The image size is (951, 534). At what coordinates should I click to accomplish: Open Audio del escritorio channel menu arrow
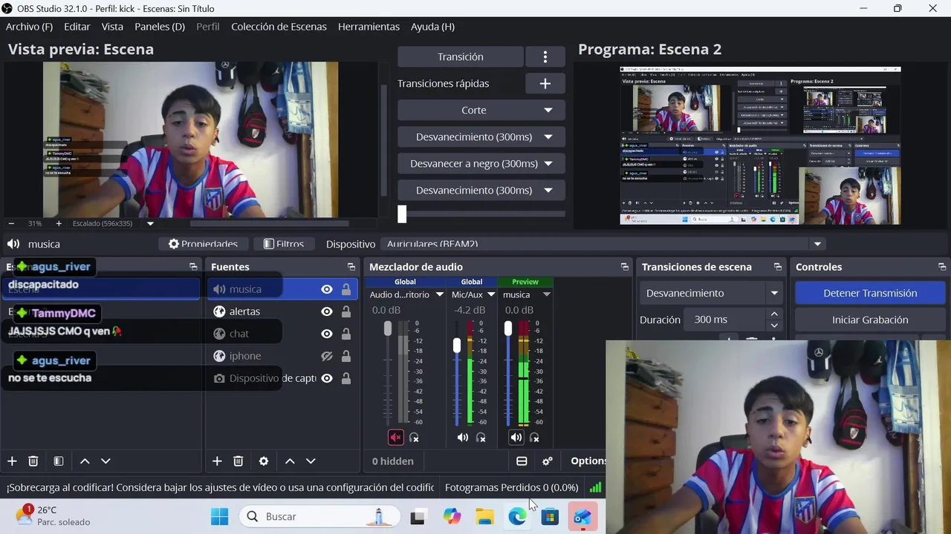(x=439, y=294)
